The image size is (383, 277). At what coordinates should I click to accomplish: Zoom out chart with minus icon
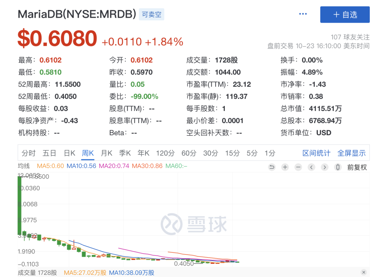coord(298,167)
